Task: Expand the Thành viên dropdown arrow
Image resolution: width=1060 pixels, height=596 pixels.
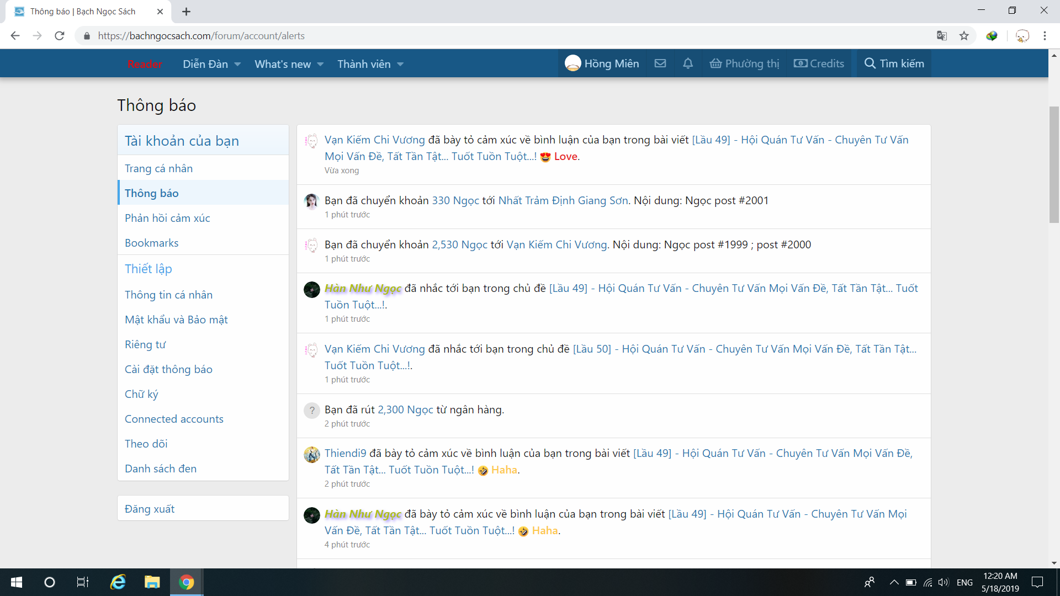Action: click(x=400, y=64)
